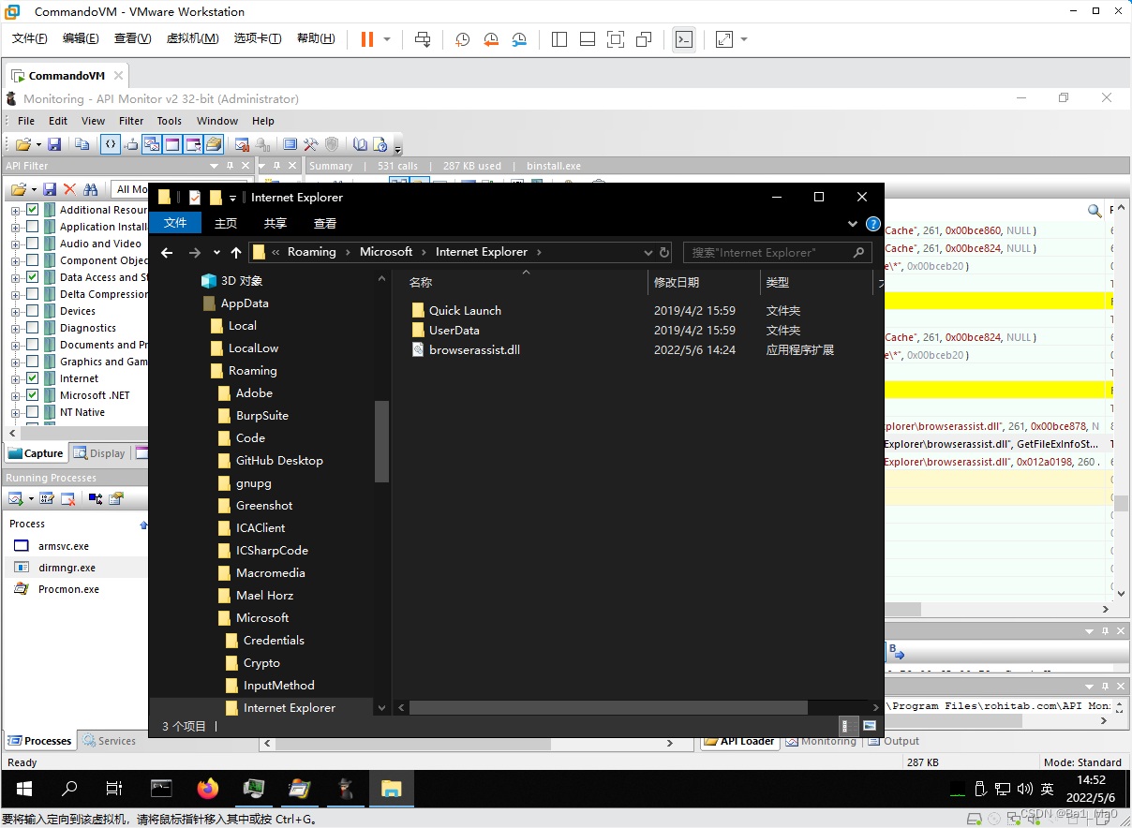Open terminal icon on the taskbar
1132x828 pixels.
(161, 789)
